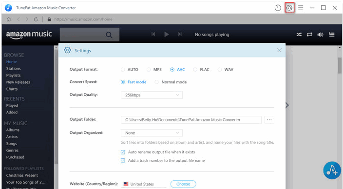
Task: Open Purchased under My Music
Action: tap(15, 157)
